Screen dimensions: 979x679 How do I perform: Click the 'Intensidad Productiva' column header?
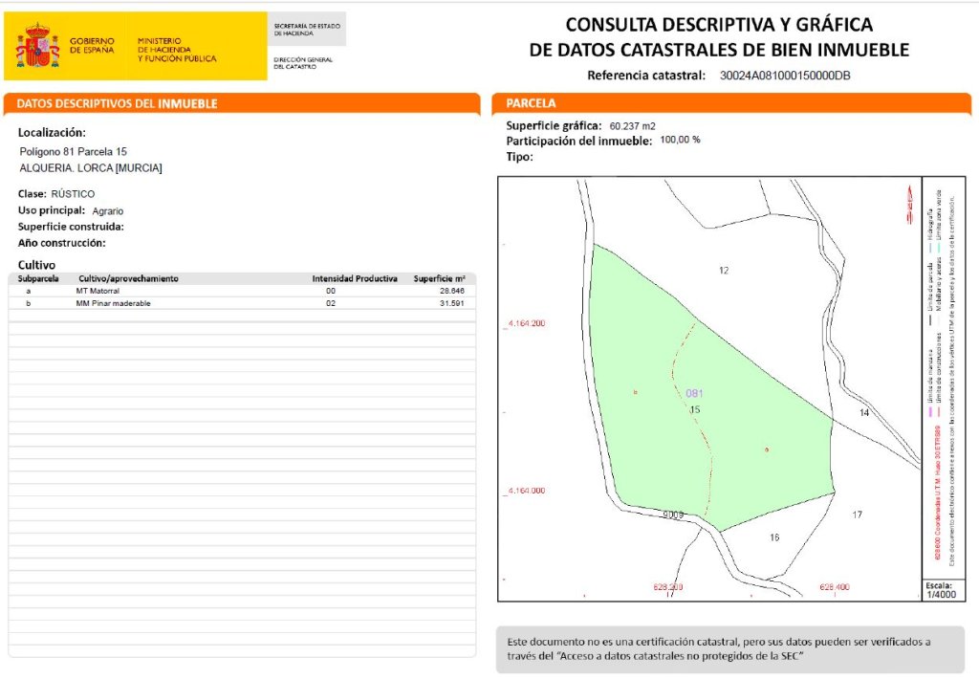pos(355,278)
